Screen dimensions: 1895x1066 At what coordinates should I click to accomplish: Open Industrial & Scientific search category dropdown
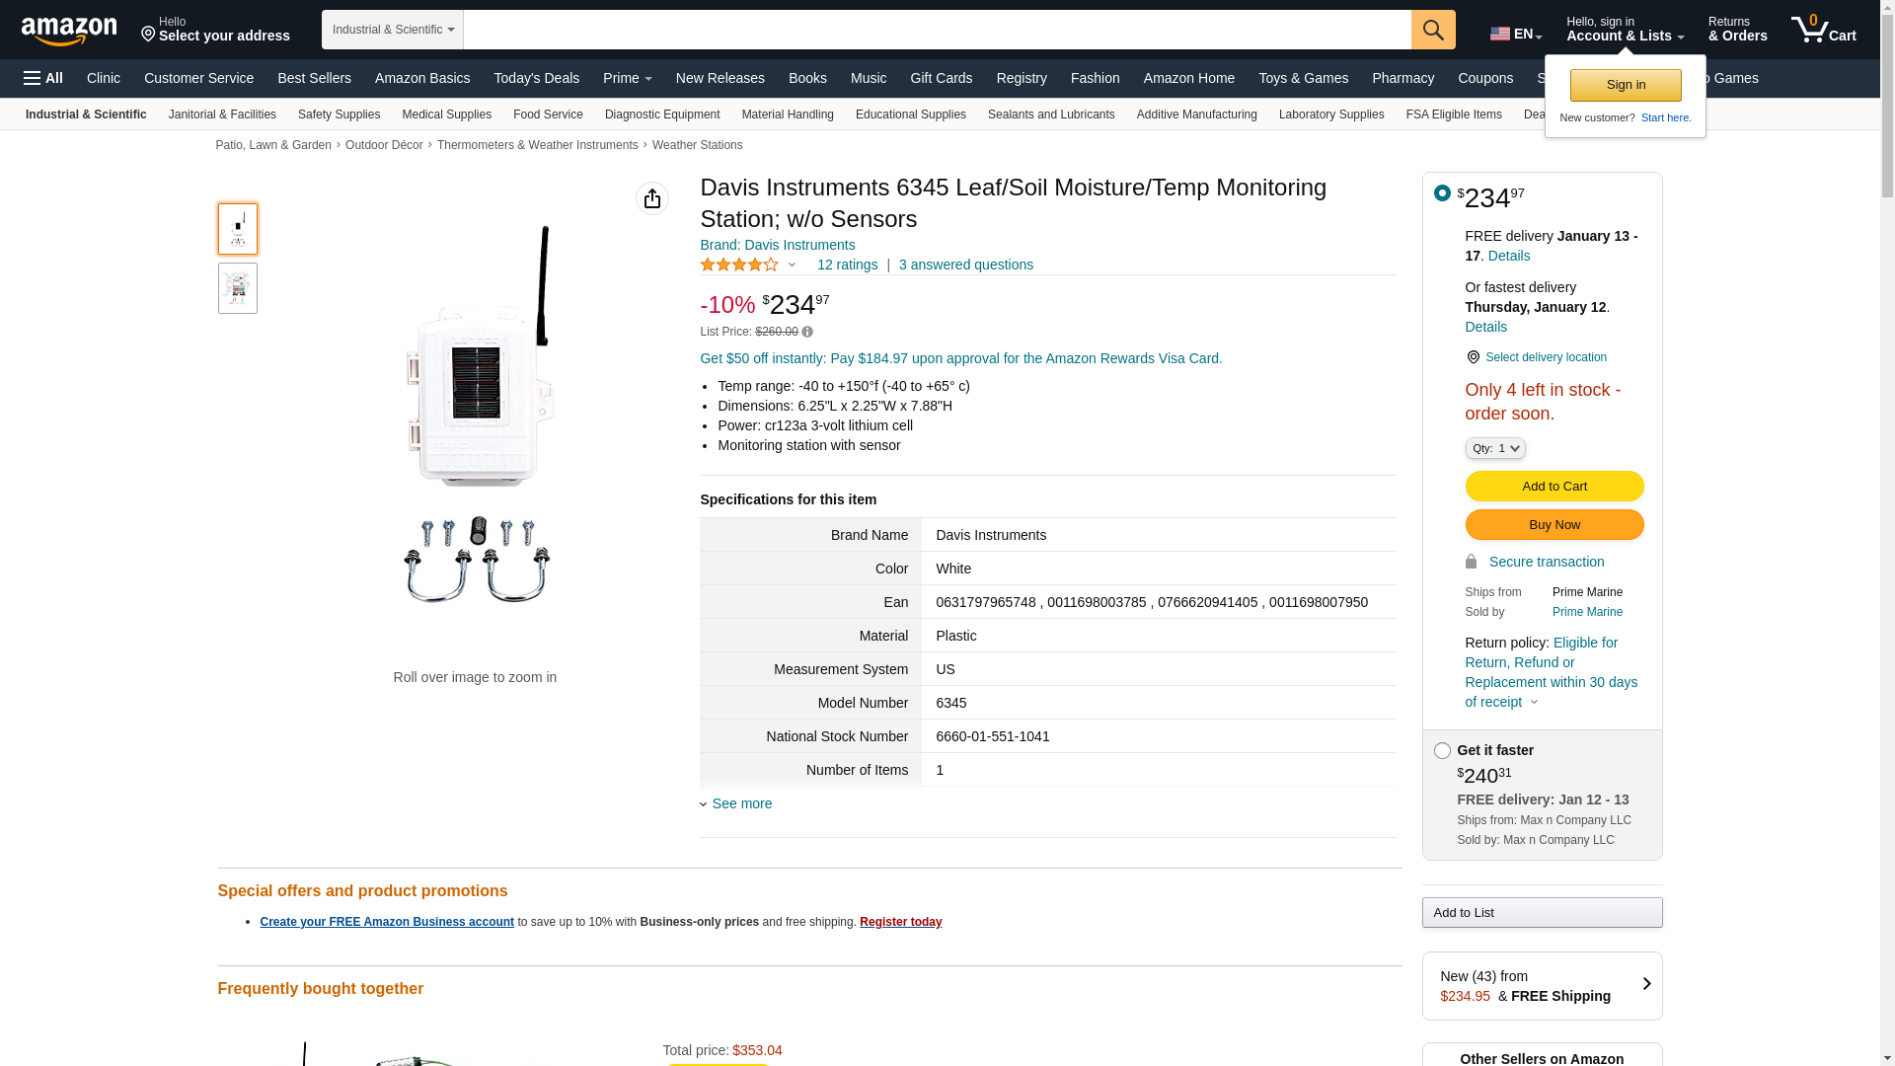pyautogui.click(x=393, y=30)
